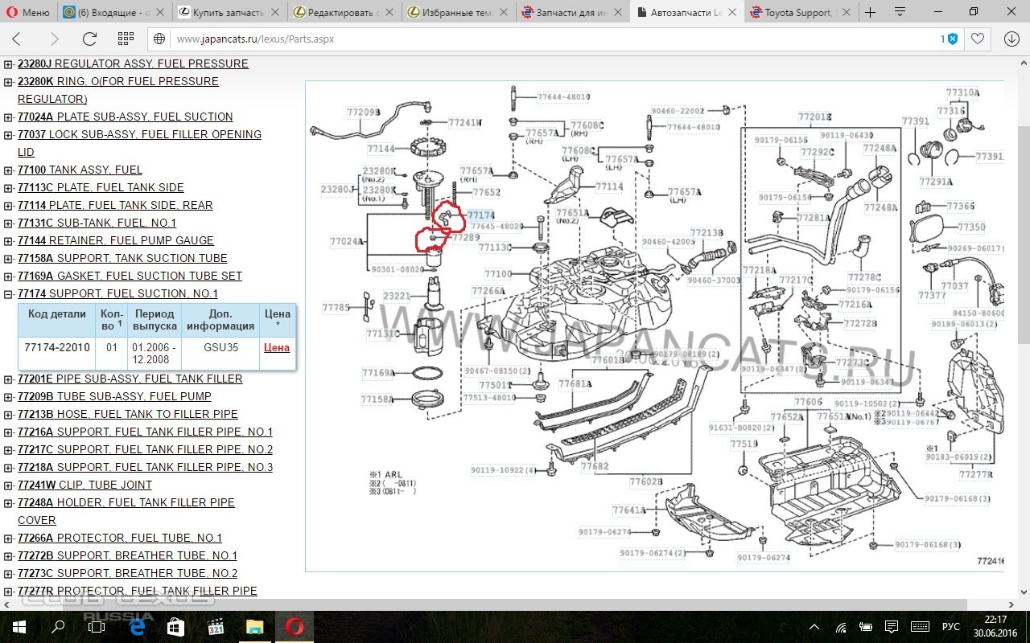Launch Internet Explorer from taskbar
Screen dimensions: 1030x643
[138, 627]
